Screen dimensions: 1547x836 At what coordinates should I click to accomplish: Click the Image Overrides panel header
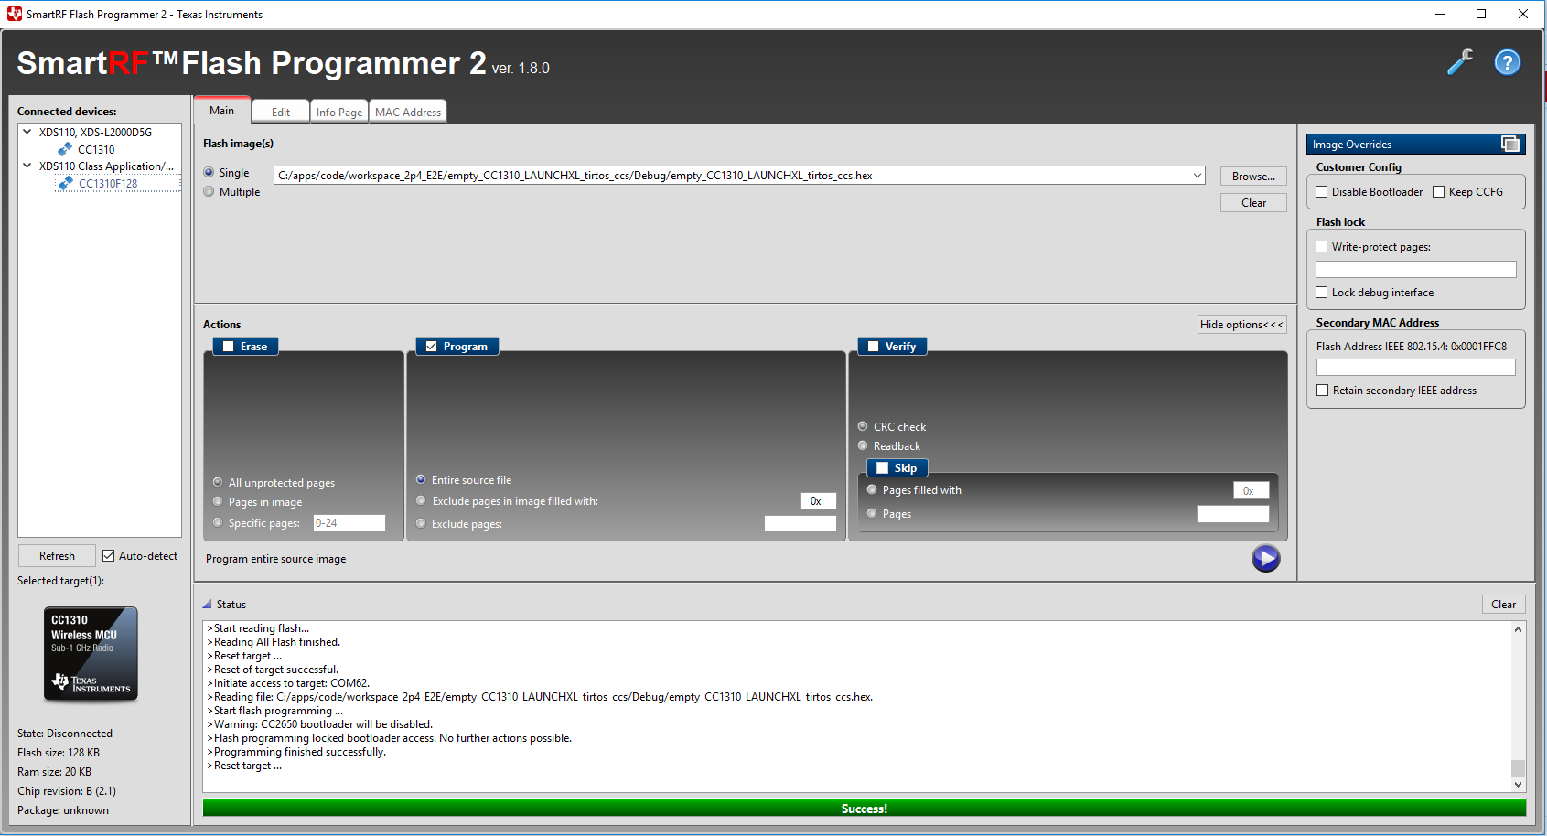tap(1416, 144)
